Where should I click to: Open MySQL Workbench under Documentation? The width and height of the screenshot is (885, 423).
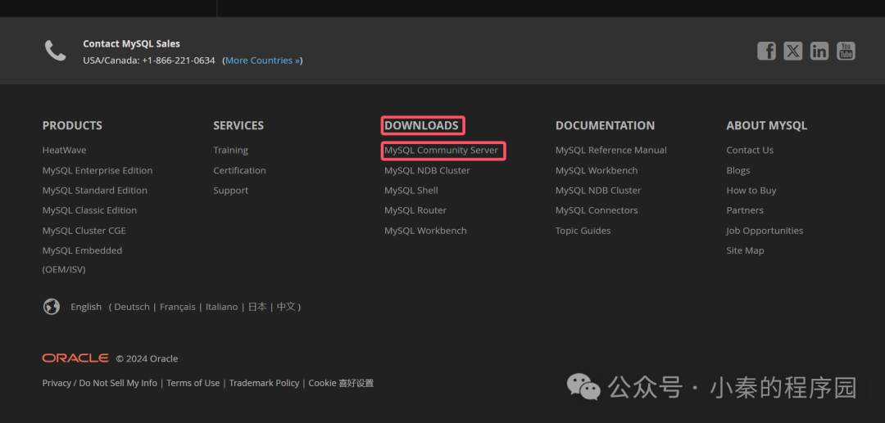[597, 170]
